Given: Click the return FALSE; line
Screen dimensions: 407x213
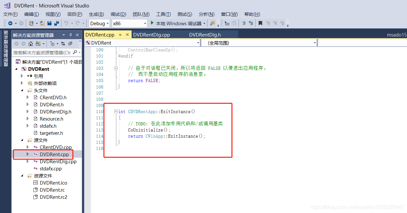Looking at the screenshot, I should (x=144, y=80).
